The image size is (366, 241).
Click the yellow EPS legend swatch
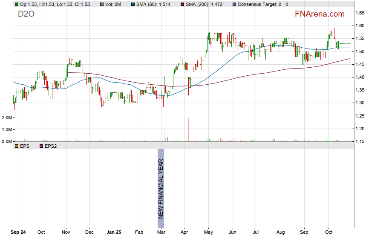tap(16, 146)
